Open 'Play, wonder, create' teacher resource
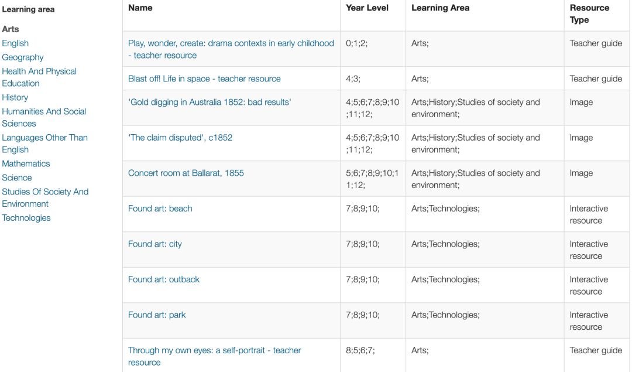 tap(231, 49)
